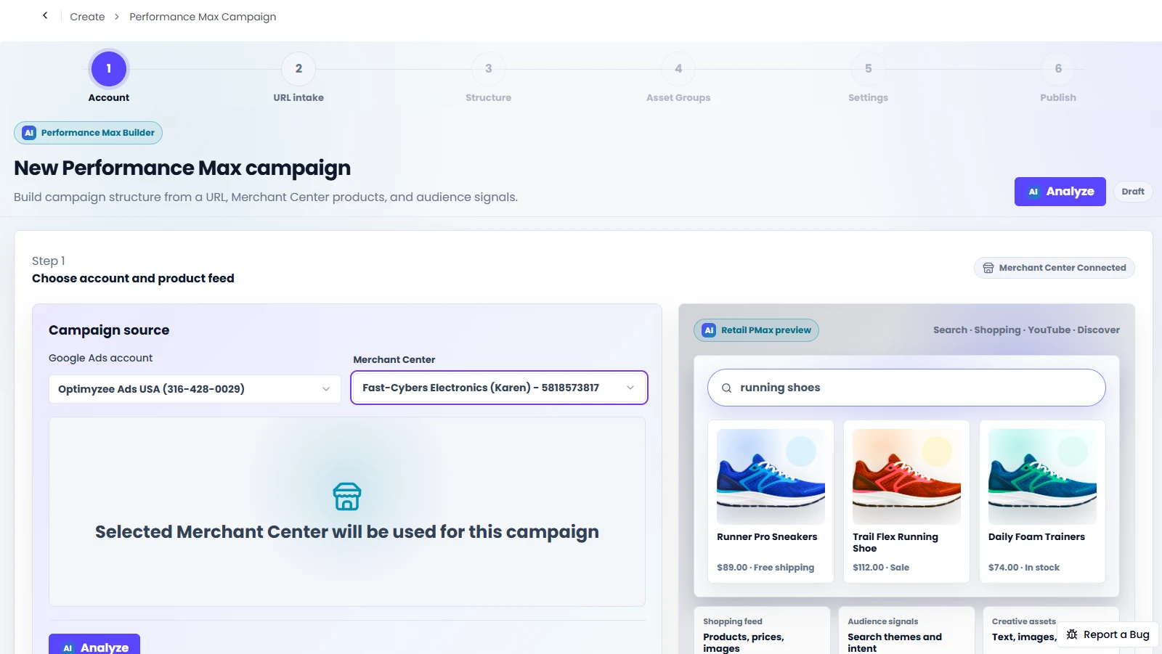Click the Create breadcrumb link
The height and width of the screenshot is (654, 1162).
(87, 17)
